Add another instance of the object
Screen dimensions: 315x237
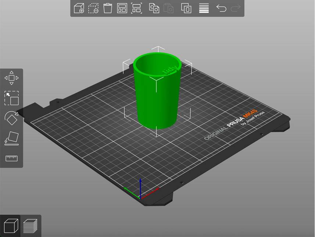pyautogui.click(x=186, y=8)
